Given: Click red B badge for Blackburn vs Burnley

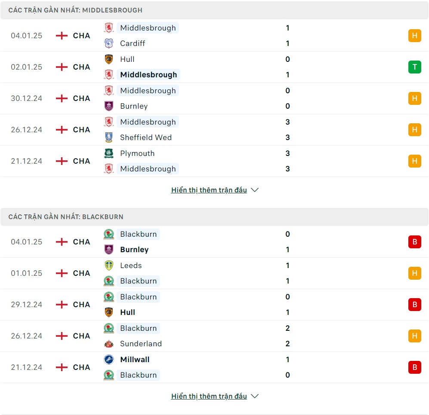Looking at the screenshot, I should tap(414, 242).
